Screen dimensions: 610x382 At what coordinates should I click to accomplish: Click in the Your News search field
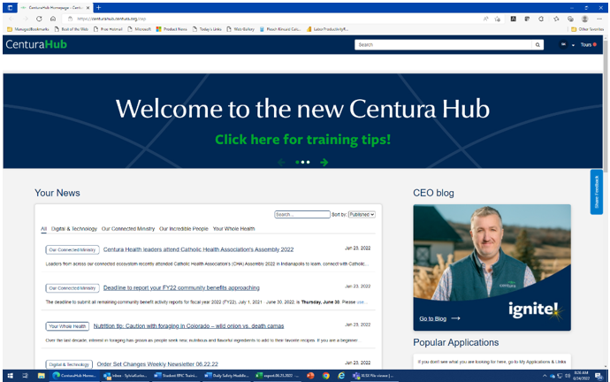click(x=301, y=214)
